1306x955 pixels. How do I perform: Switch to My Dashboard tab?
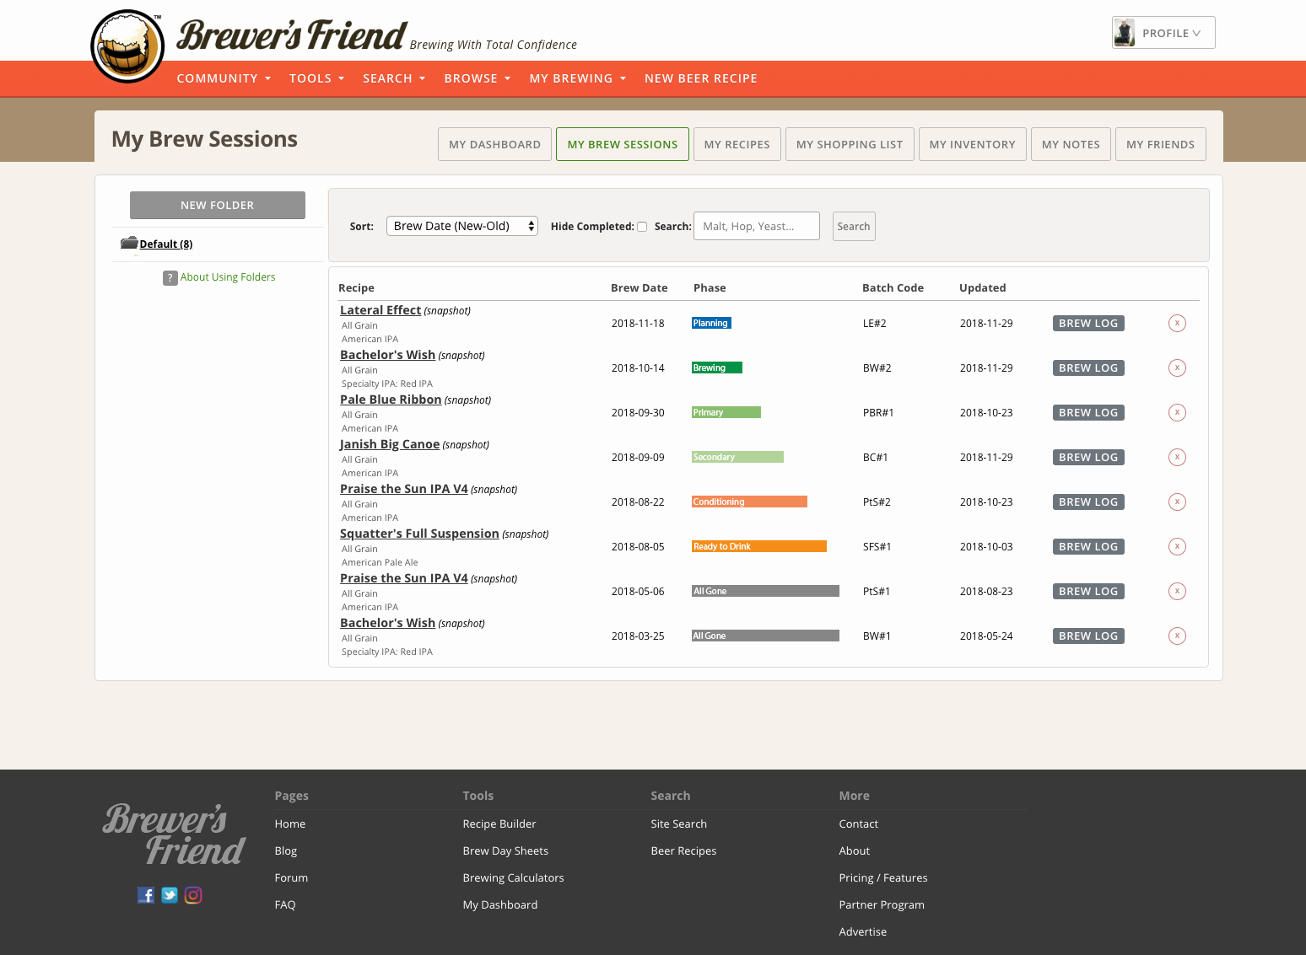point(494,144)
